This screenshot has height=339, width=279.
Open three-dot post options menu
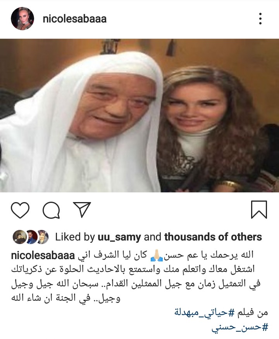tap(260, 19)
